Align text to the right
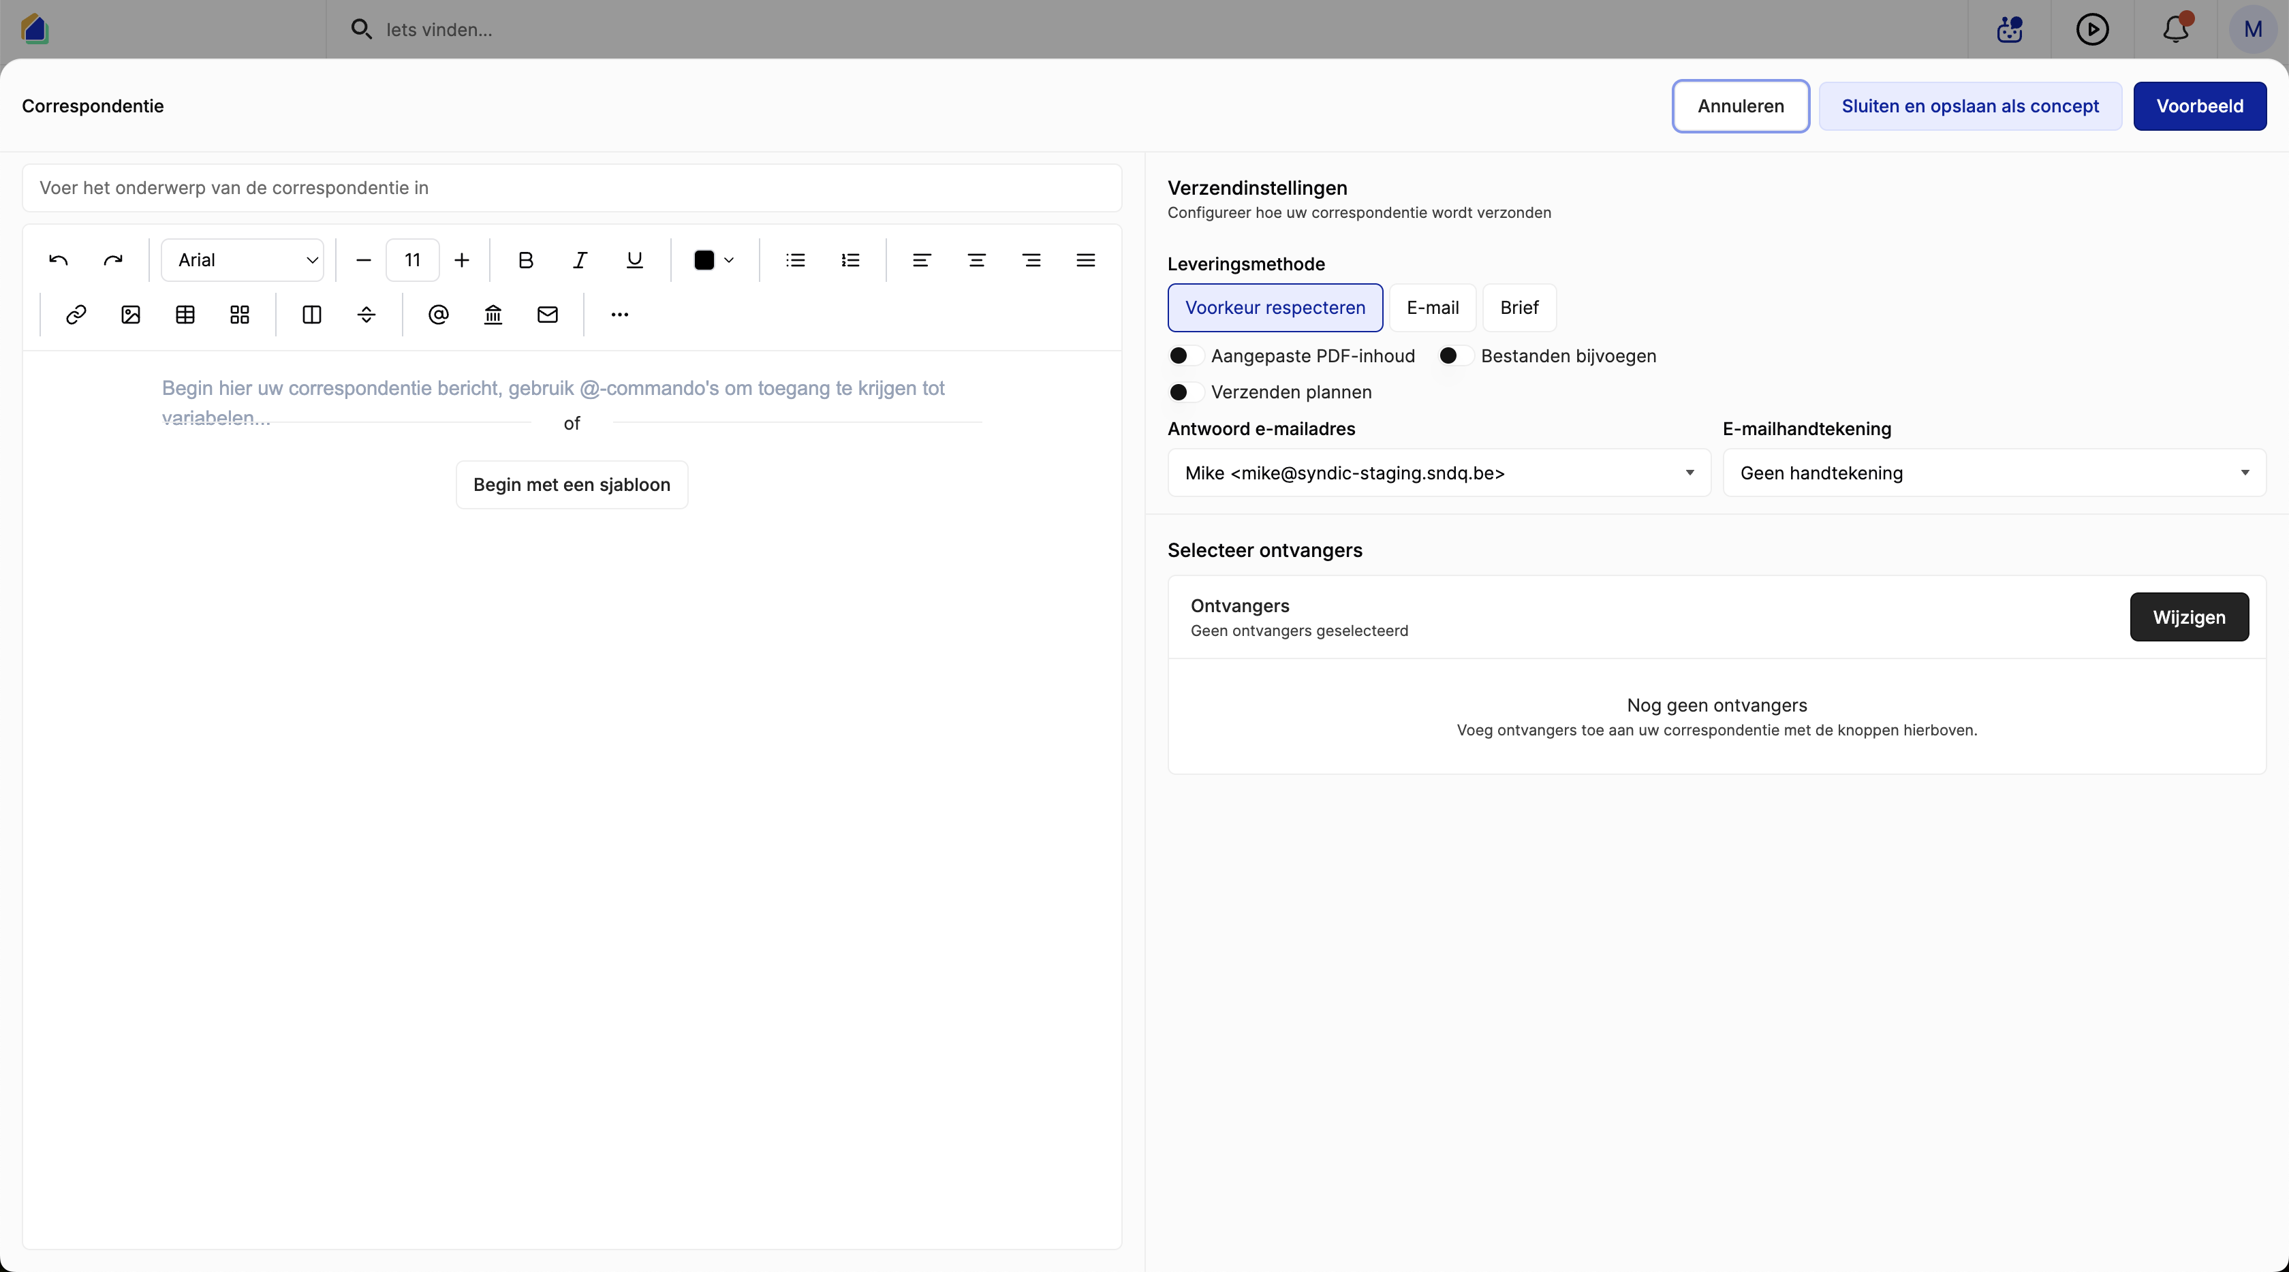Viewport: 2289px width, 1272px height. coord(1031,260)
